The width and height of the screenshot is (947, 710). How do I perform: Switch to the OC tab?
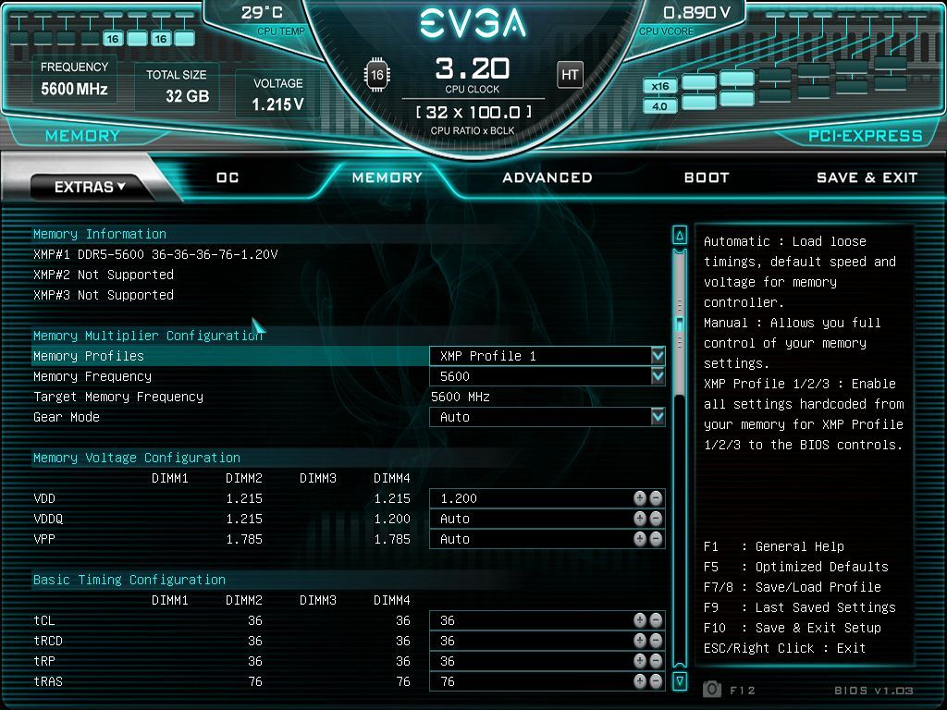(228, 177)
